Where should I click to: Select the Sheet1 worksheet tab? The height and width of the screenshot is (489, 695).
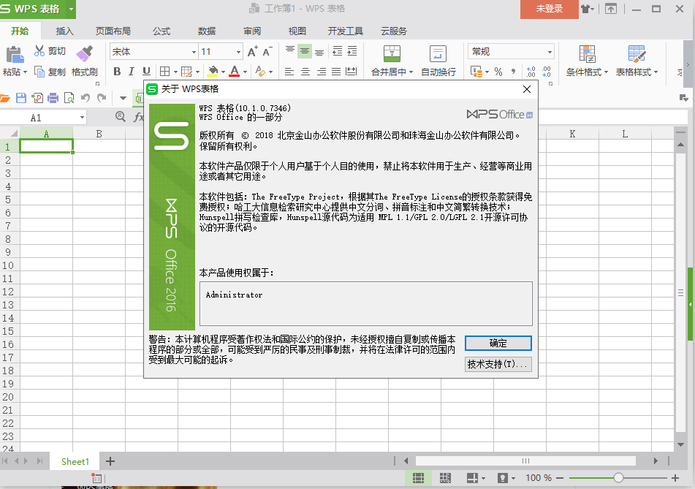tap(75, 461)
